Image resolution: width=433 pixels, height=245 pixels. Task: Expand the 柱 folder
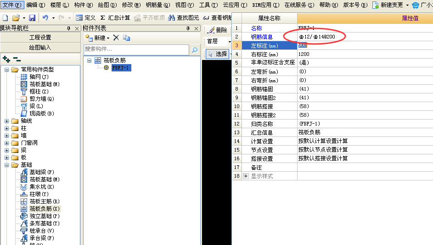tap(6, 128)
